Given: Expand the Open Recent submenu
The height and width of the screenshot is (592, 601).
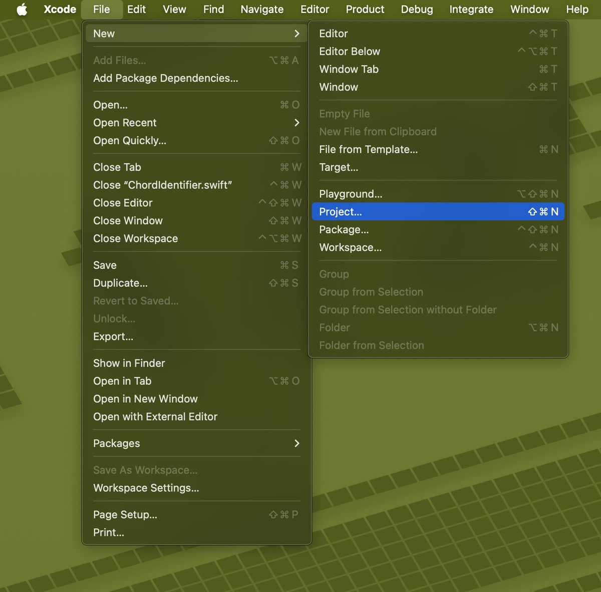Looking at the screenshot, I should 196,123.
